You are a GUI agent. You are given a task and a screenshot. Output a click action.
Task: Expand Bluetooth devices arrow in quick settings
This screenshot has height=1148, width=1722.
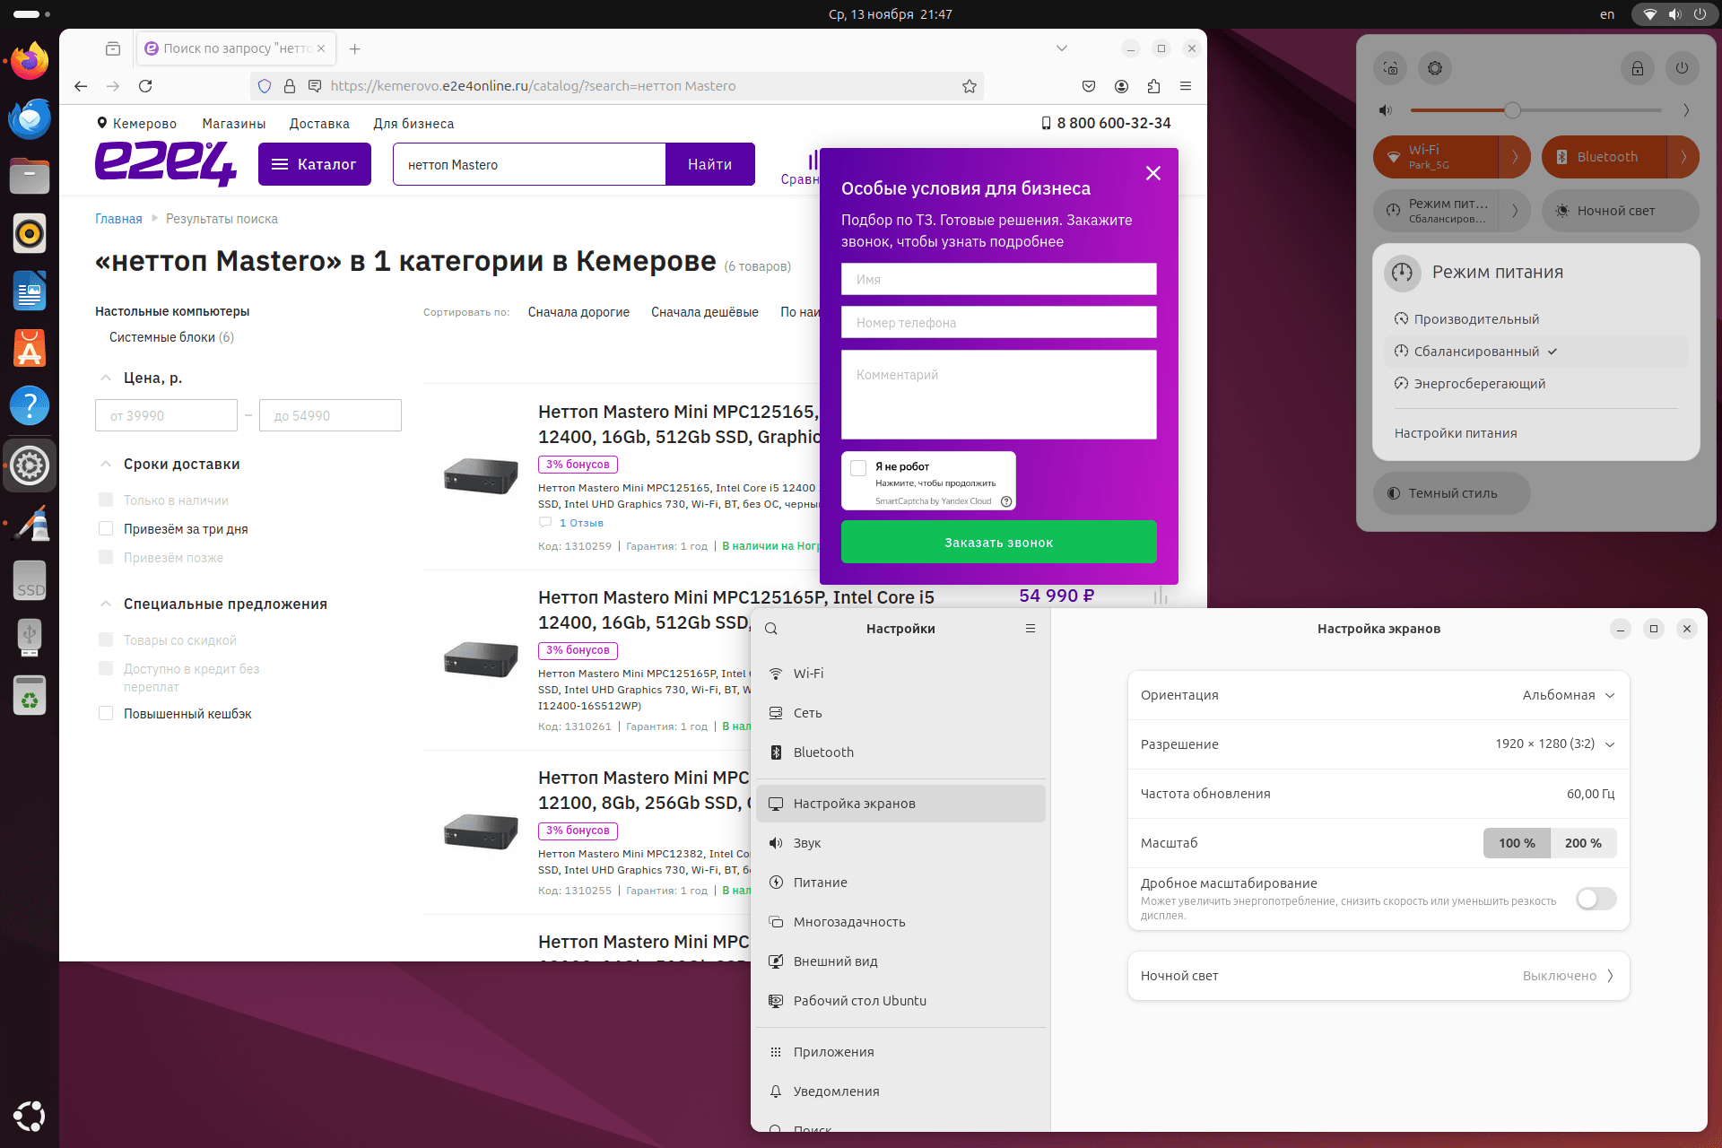point(1683,157)
